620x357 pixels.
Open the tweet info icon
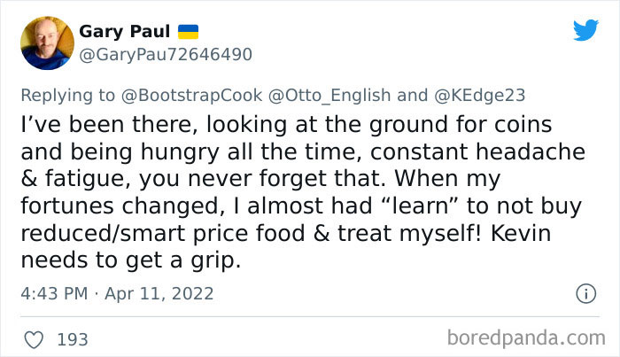[585, 292]
